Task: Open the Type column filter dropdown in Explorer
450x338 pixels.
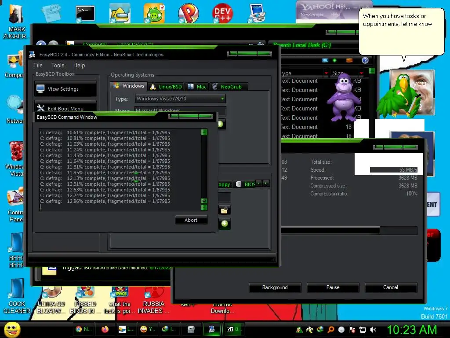Action: [x=326, y=73]
